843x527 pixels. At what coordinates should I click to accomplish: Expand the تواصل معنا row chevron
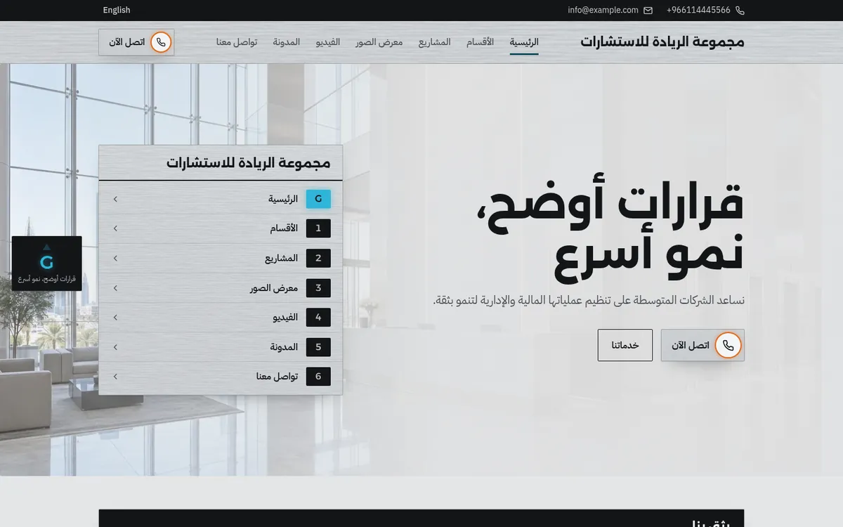tap(115, 377)
